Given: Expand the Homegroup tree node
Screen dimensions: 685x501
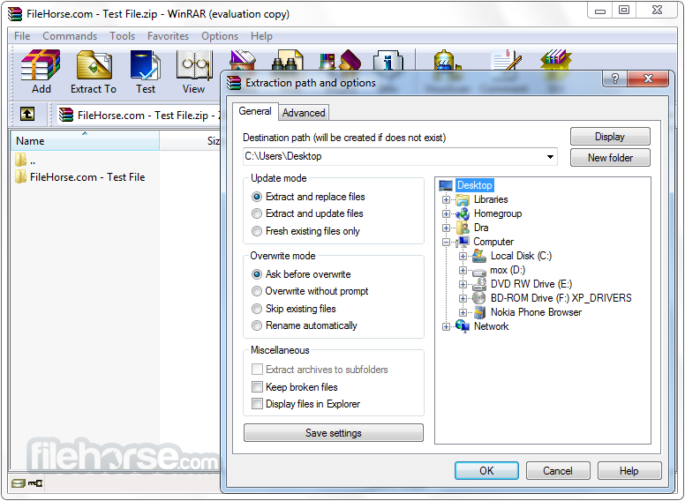Looking at the screenshot, I should (446, 213).
